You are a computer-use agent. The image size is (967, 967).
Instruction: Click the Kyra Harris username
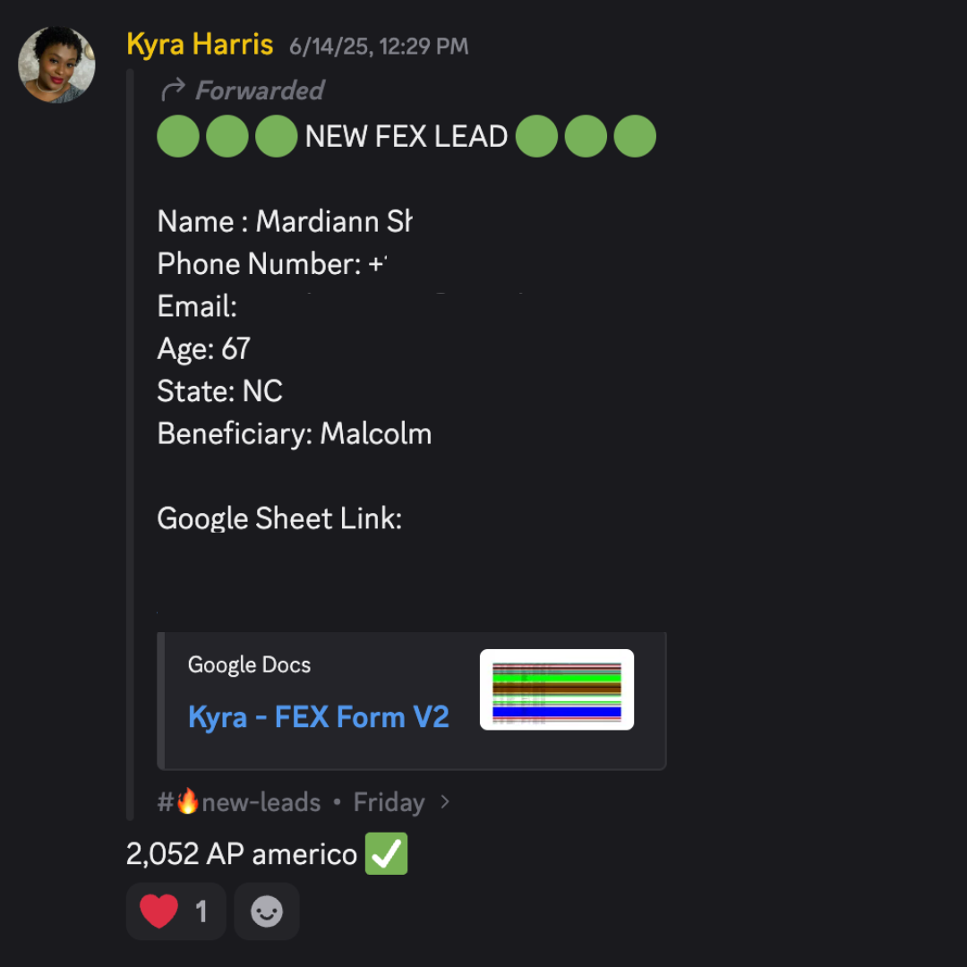(200, 45)
